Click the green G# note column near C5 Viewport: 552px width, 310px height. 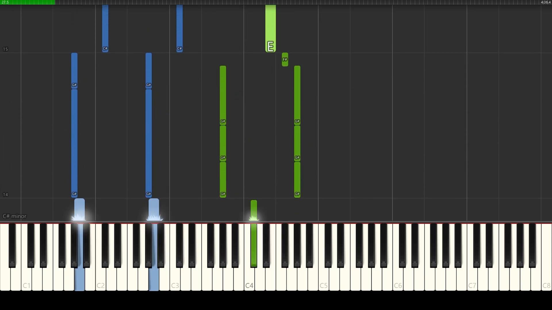click(x=297, y=131)
